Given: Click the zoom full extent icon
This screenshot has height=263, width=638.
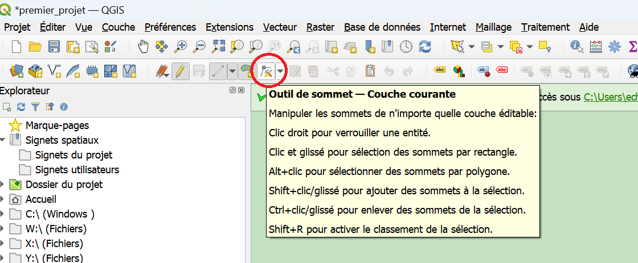Looking at the screenshot, I should point(219,46).
